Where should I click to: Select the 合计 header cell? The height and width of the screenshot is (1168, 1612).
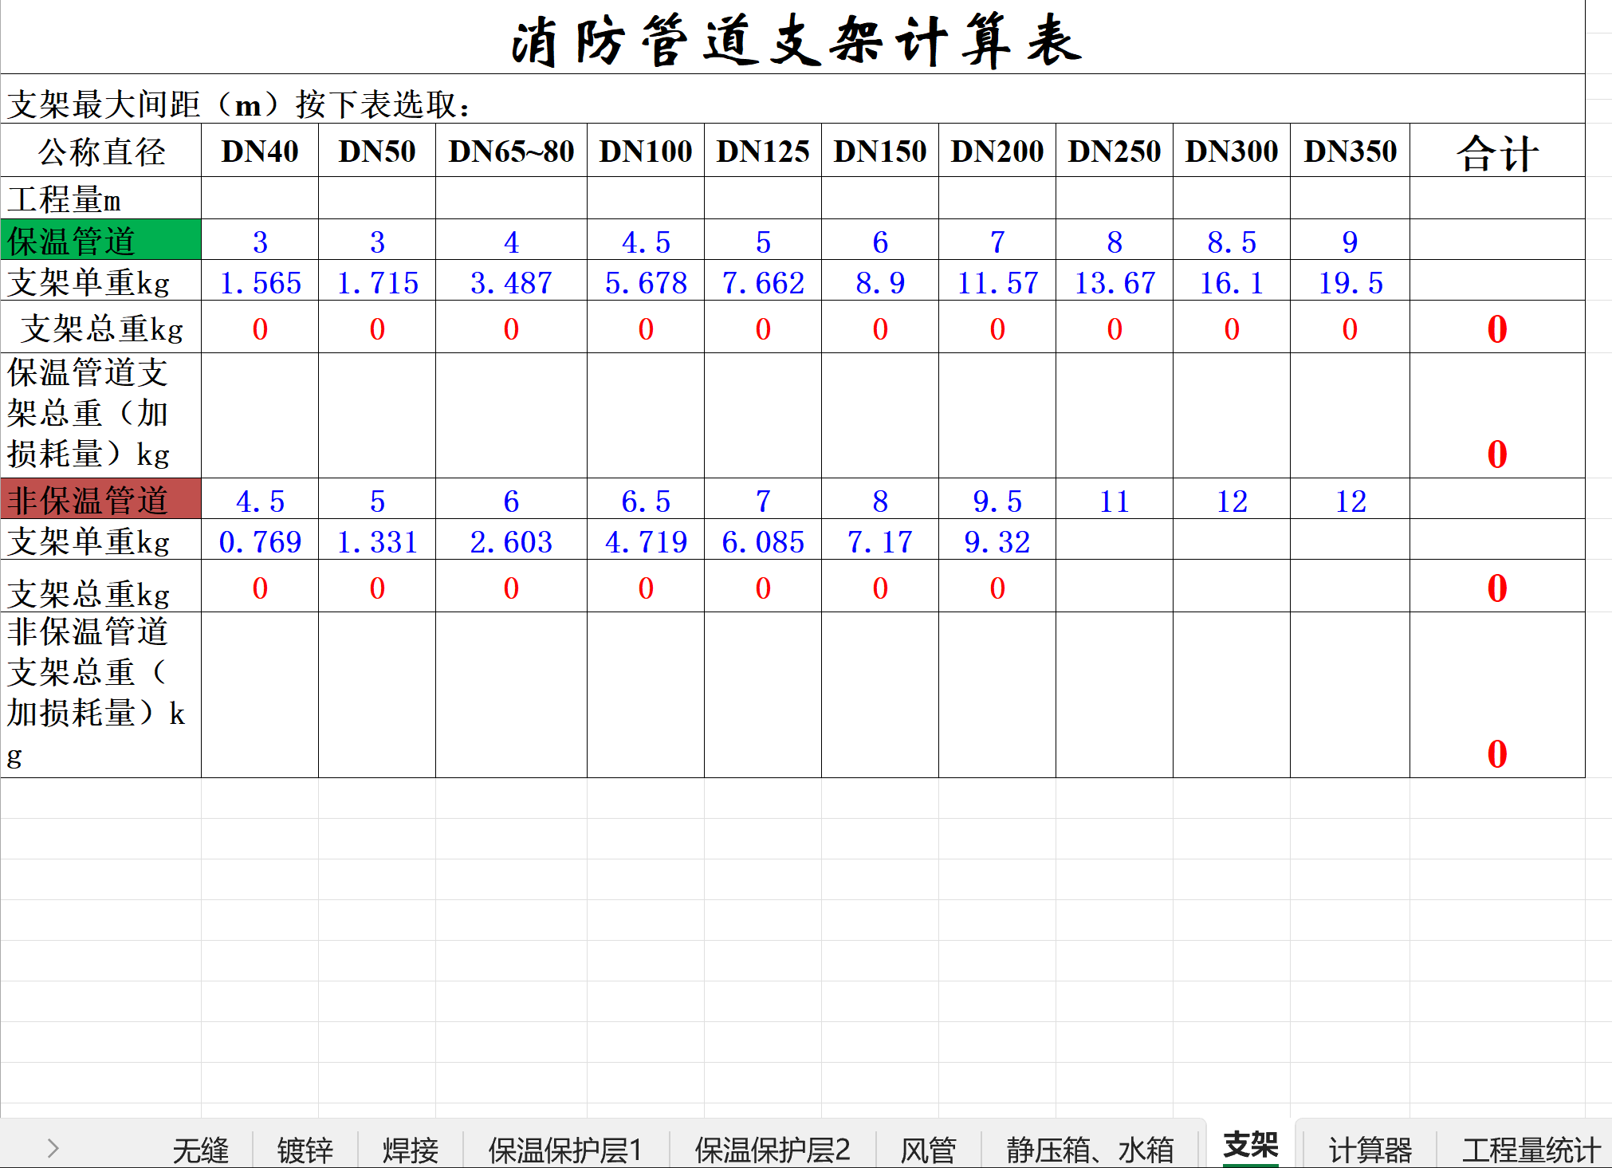pos(1496,151)
